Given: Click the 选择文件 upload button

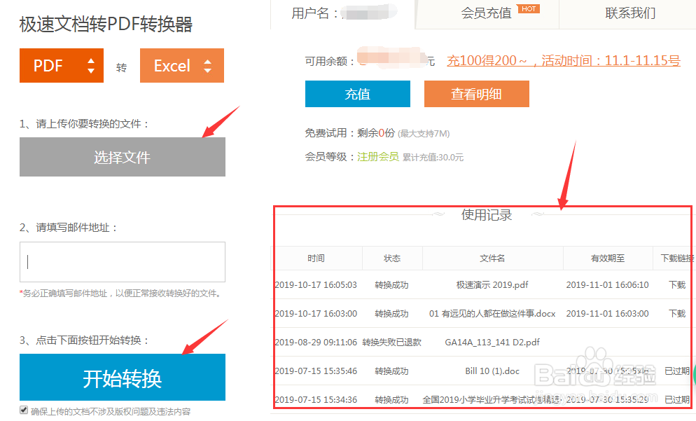Looking at the screenshot, I should tap(122, 156).
